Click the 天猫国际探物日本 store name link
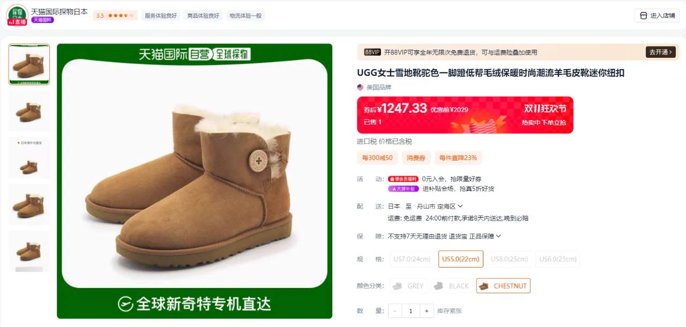This screenshot has width=686, height=327. point(59,11)
